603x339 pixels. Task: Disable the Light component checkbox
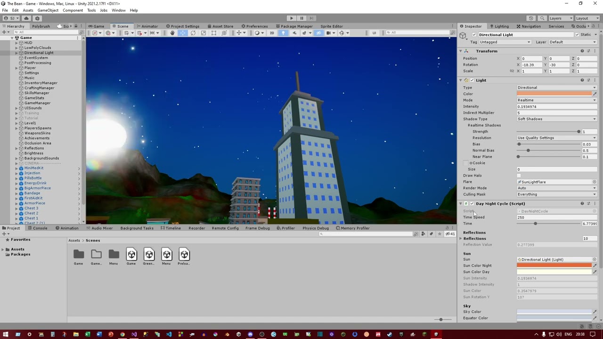click(472, 80)
